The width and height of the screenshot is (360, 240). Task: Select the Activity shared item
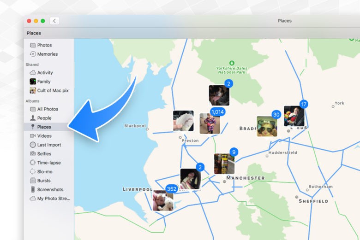pyautogui.click(x=45, y=72)
